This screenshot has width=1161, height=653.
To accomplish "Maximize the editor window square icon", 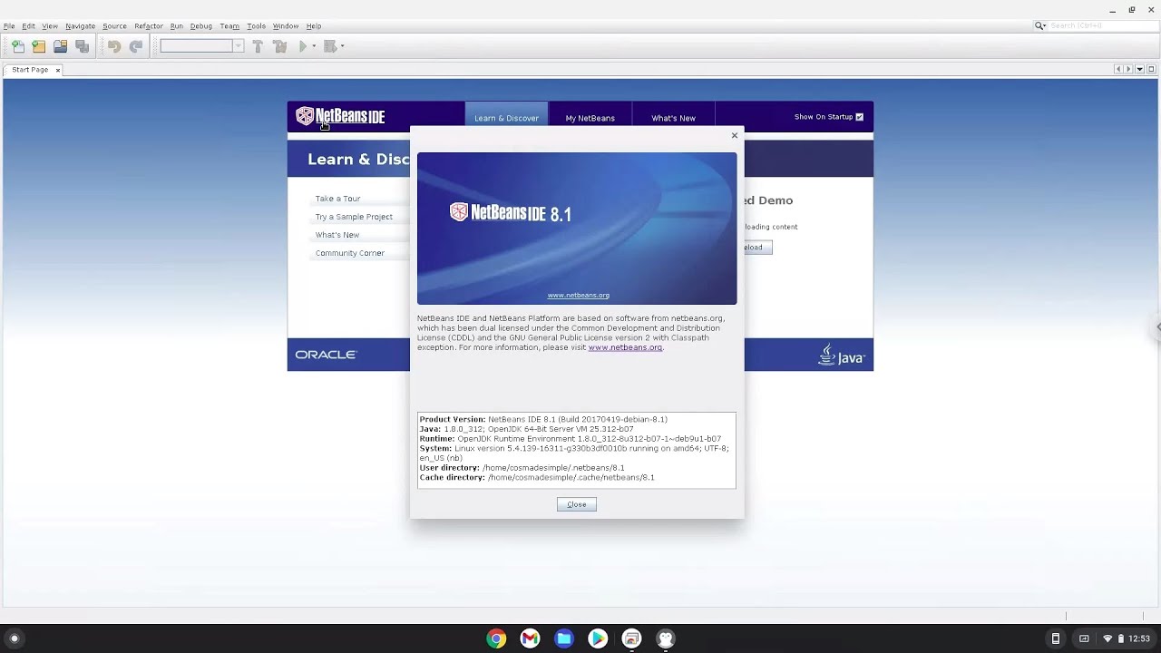I will click(x=1152, y=69).
